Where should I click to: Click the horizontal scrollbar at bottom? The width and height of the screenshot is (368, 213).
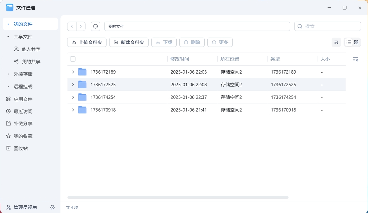(178, 197)
